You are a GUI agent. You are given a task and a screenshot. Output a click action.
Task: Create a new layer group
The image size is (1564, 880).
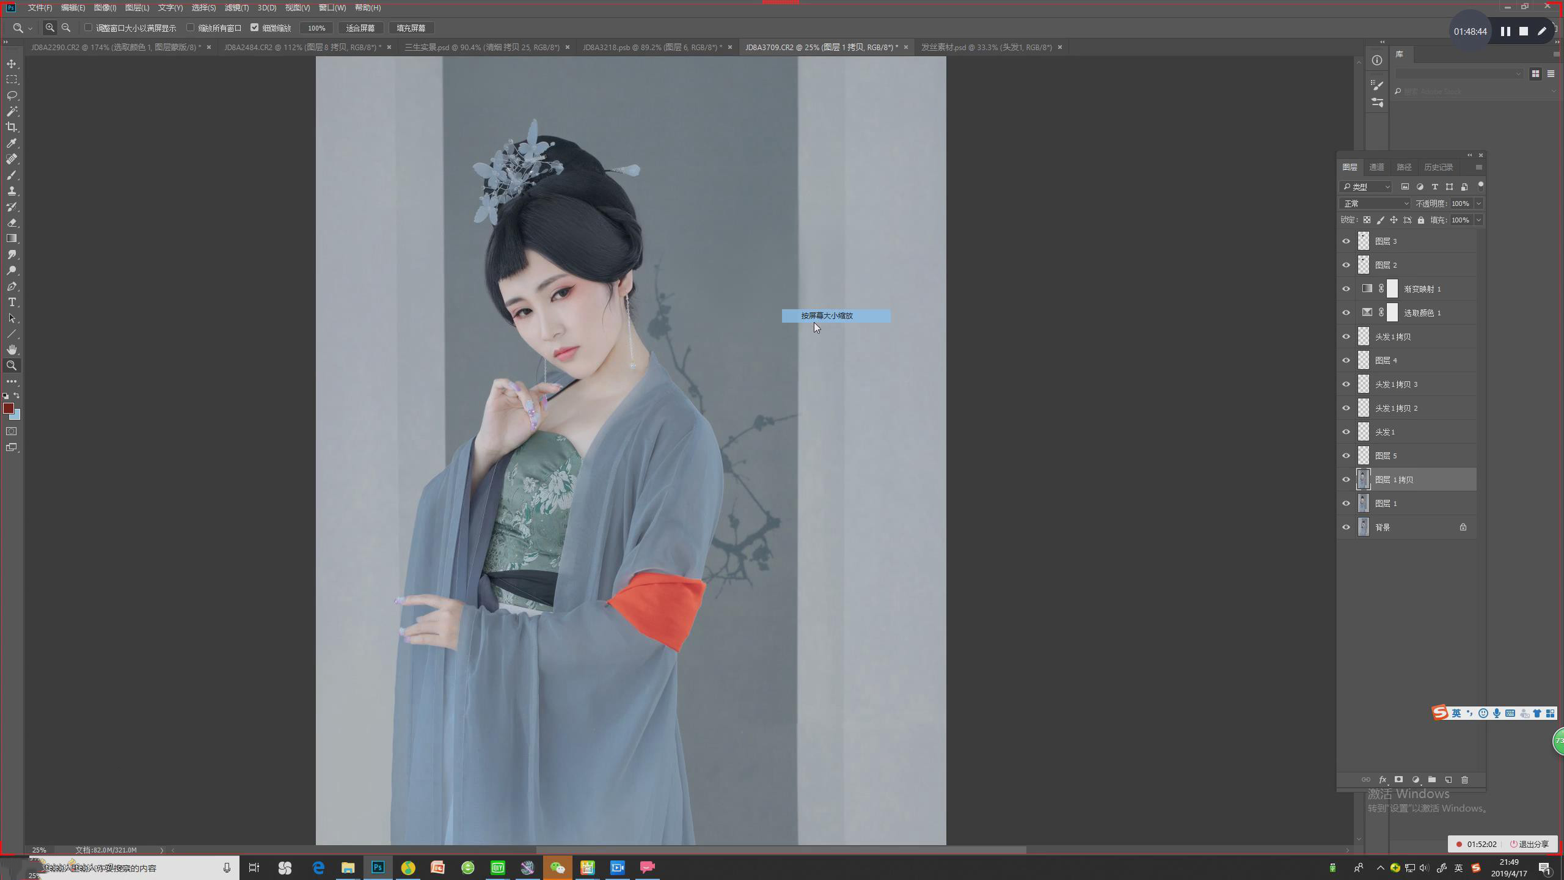click(1432, 780)
